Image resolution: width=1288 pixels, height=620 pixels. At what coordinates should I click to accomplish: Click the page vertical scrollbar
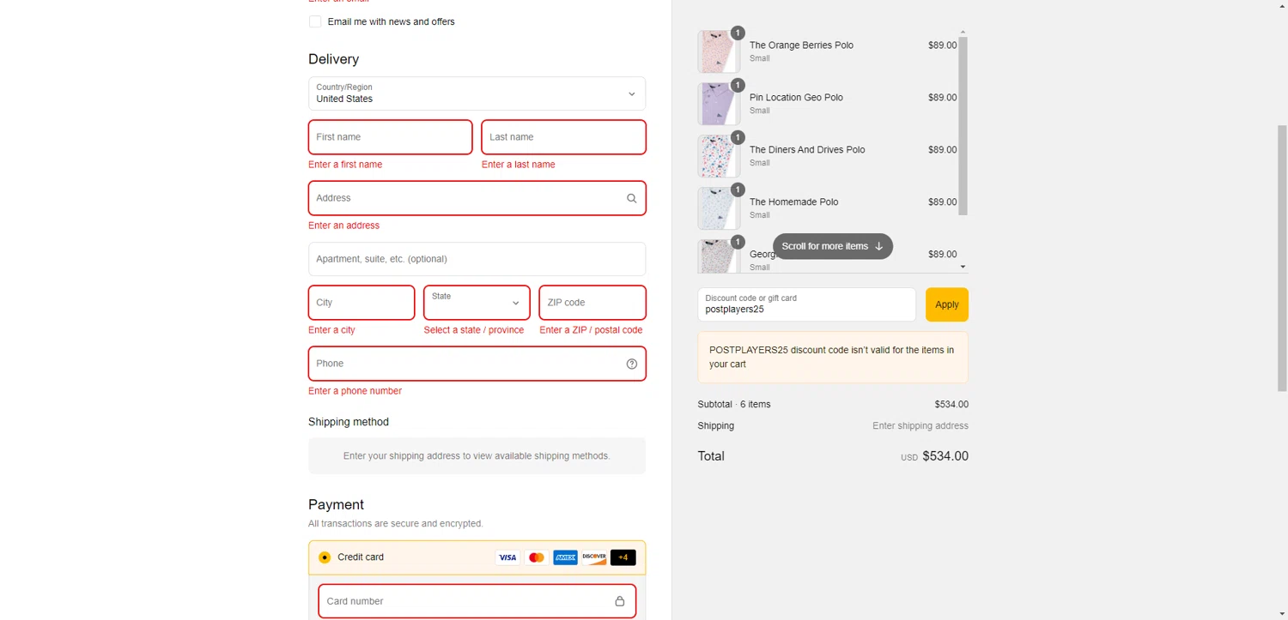(x=1282, y=257)
